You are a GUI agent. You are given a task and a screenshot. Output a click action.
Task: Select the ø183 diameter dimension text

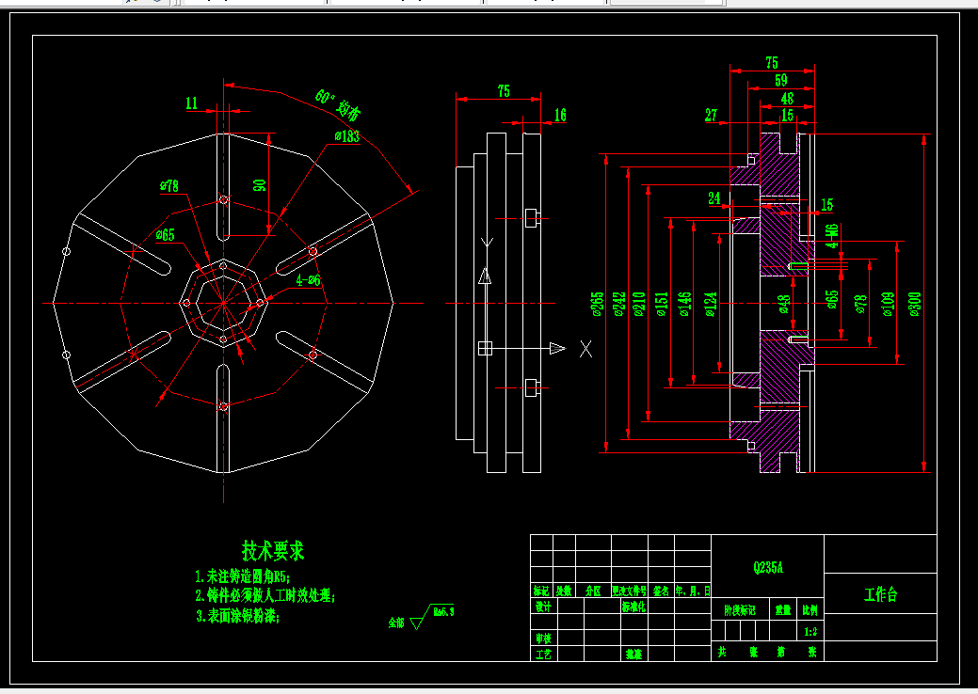(346, 136)
